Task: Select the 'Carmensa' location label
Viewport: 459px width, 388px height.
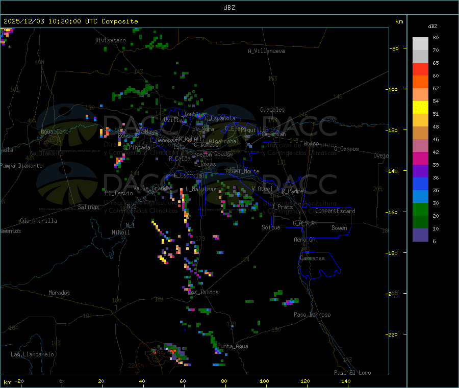Action: (312, 258)
